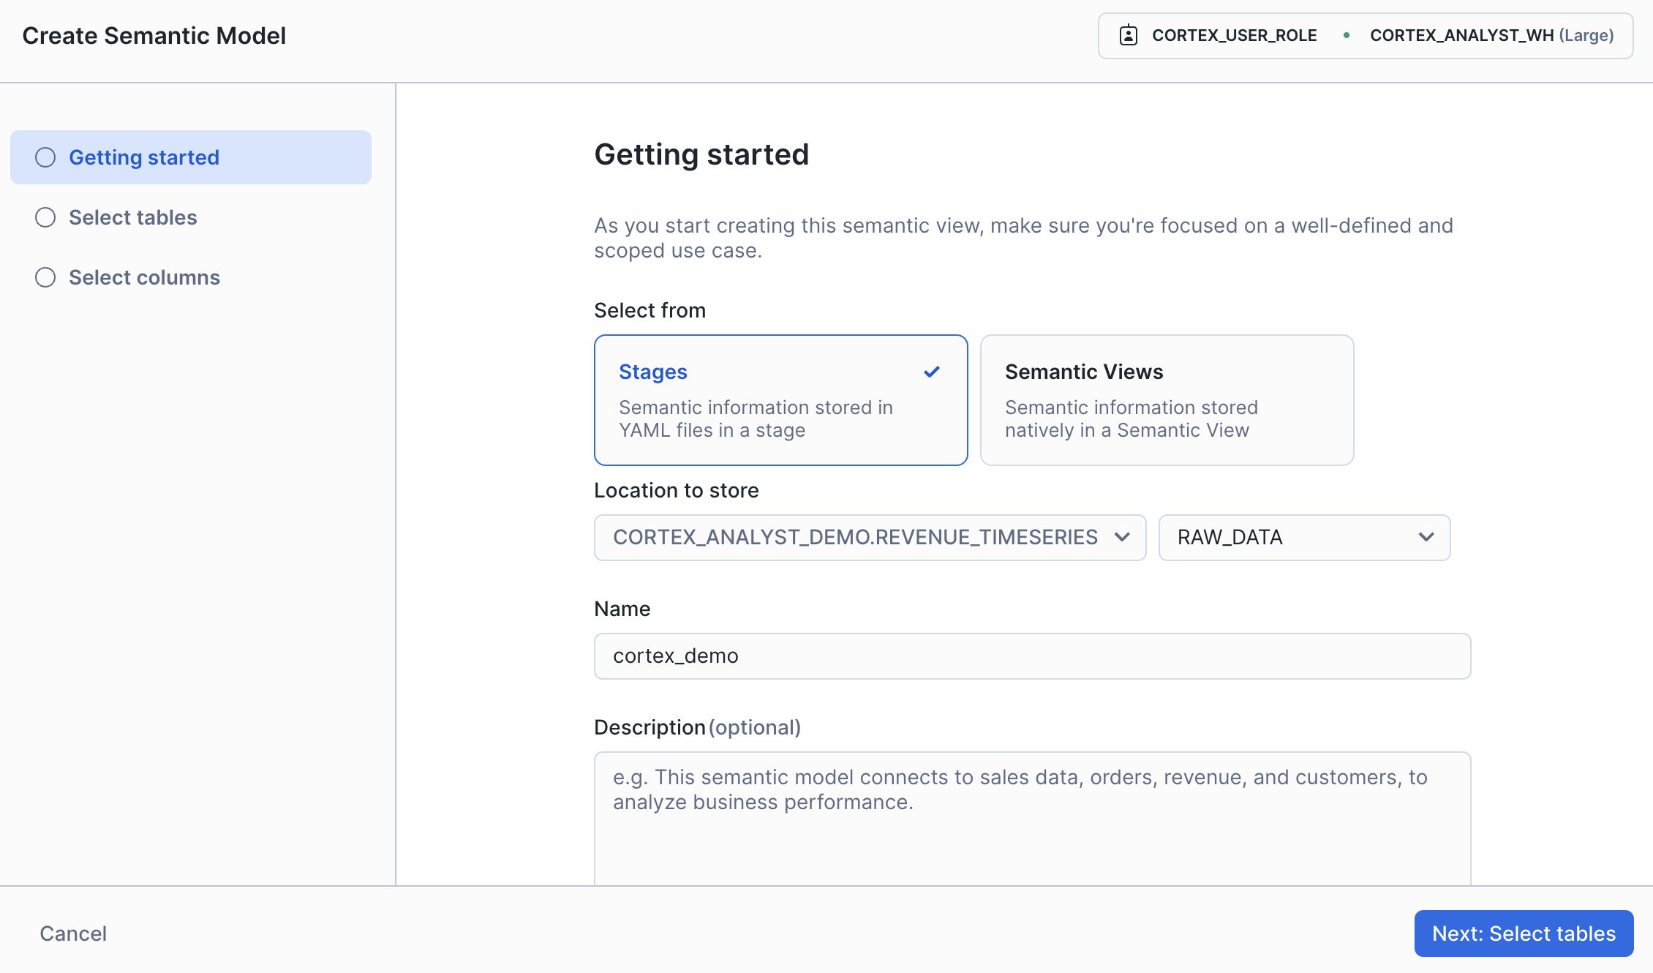Open the role and warehouse selector

1365,35
